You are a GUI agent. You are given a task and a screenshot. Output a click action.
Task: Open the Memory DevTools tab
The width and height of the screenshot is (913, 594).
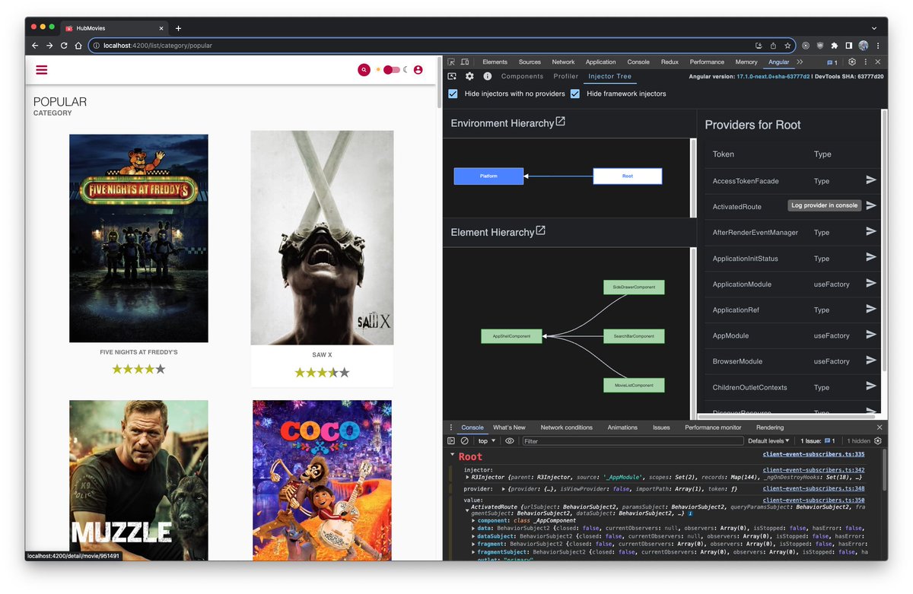point(746,62)
